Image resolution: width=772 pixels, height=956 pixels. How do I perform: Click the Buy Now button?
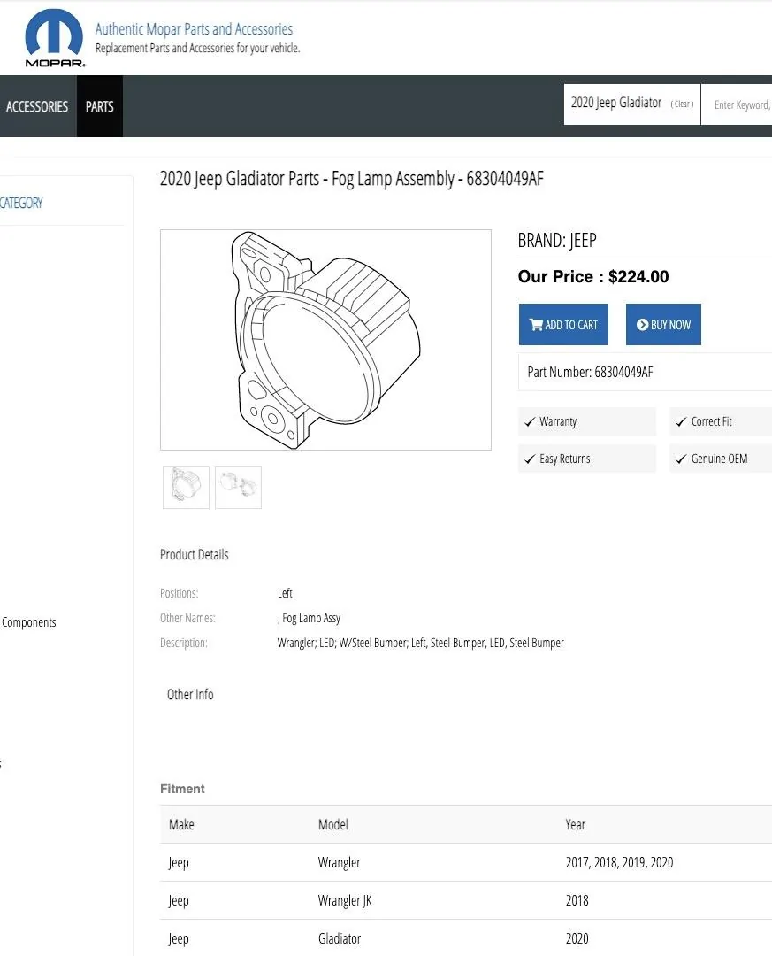(x=663, y=324)
